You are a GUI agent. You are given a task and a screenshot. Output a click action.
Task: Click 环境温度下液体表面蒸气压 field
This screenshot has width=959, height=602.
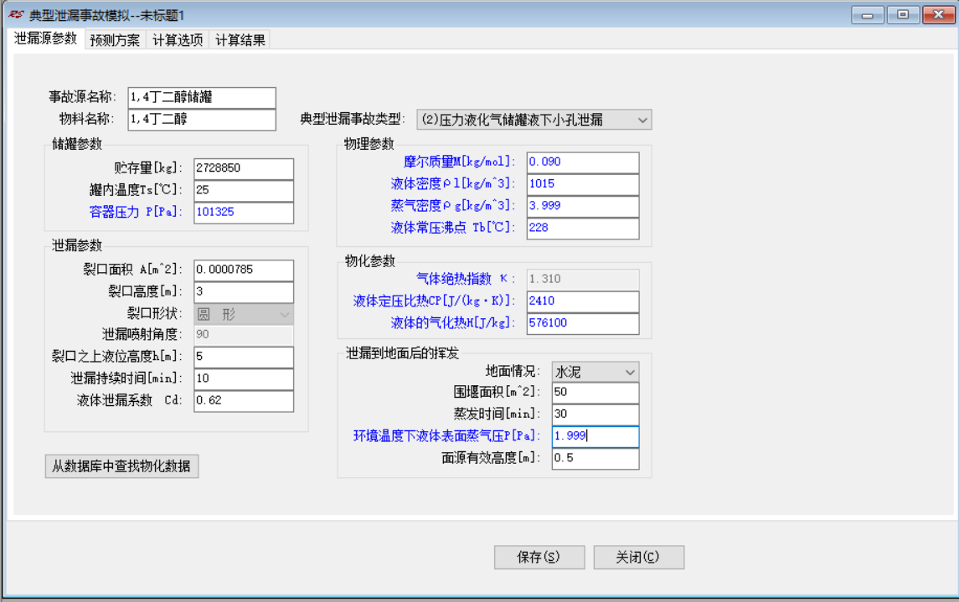pos(596,436)
